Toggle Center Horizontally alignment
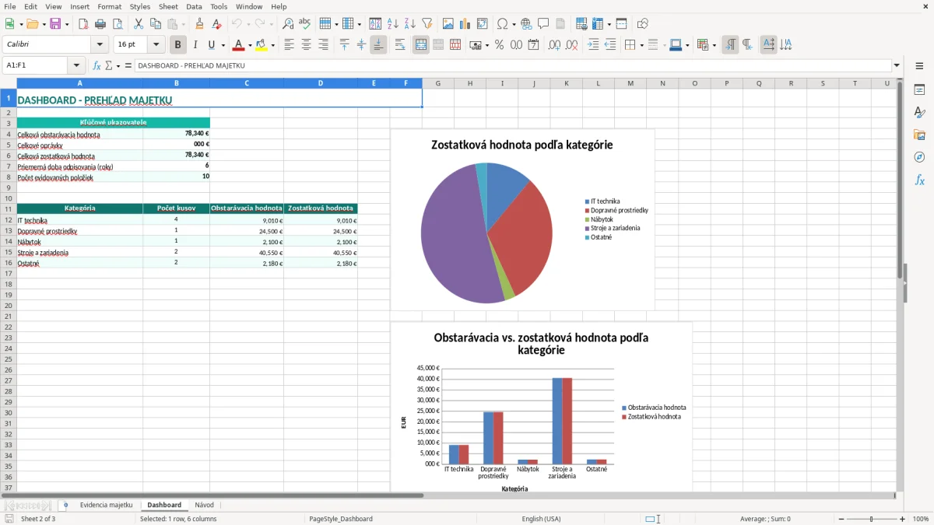 [307, 45]
